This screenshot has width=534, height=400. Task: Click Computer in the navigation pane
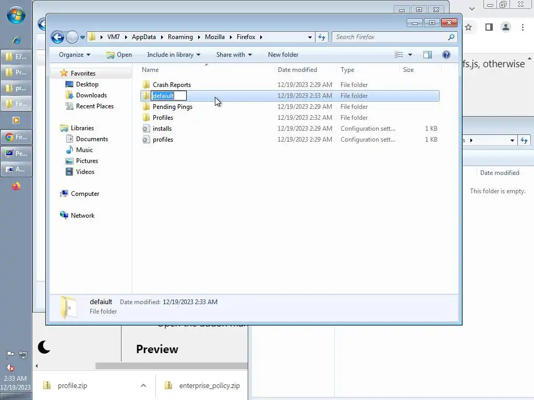85,194
